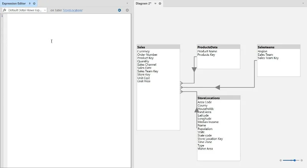This screenshot has width=307, height=168.
Task: Select the StoreLocations to Sales relationship arrow
Action: [x=196, y=110]
